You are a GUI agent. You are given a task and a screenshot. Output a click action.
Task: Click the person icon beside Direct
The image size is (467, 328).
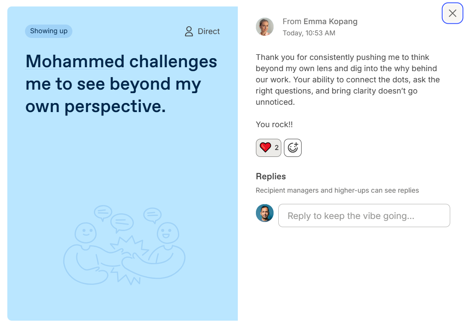coord(189,31)
